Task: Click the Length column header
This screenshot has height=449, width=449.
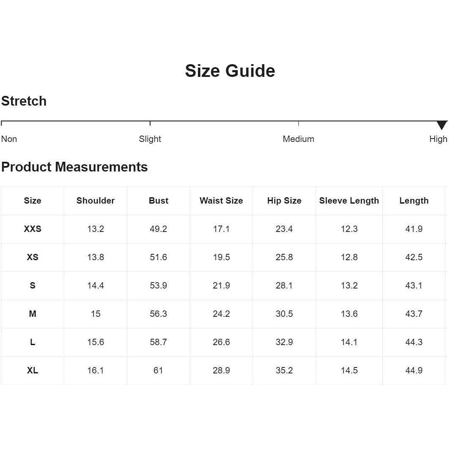Action: 414,201
